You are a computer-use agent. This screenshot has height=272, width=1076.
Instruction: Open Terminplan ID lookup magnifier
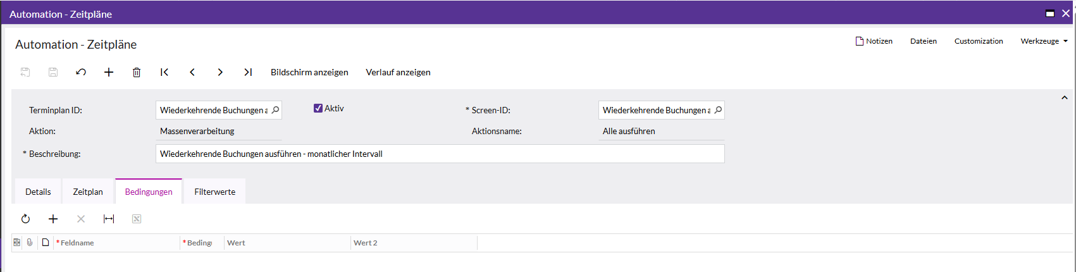[x=275, y=110]
